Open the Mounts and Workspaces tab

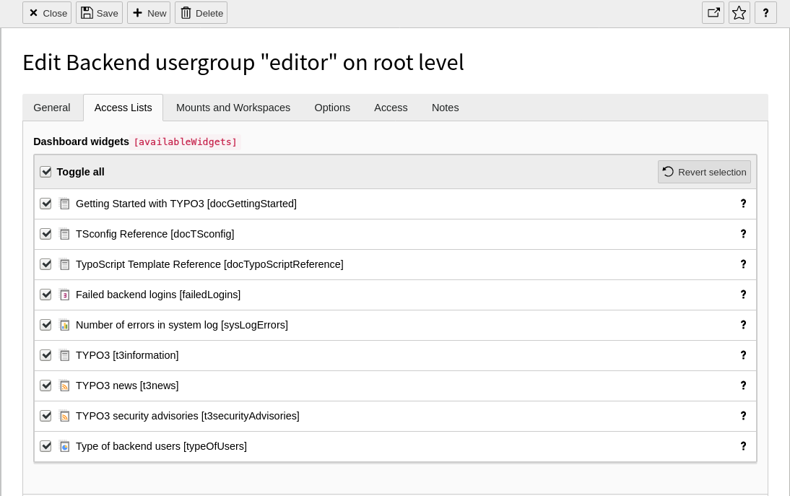click(x=233, y=108)
